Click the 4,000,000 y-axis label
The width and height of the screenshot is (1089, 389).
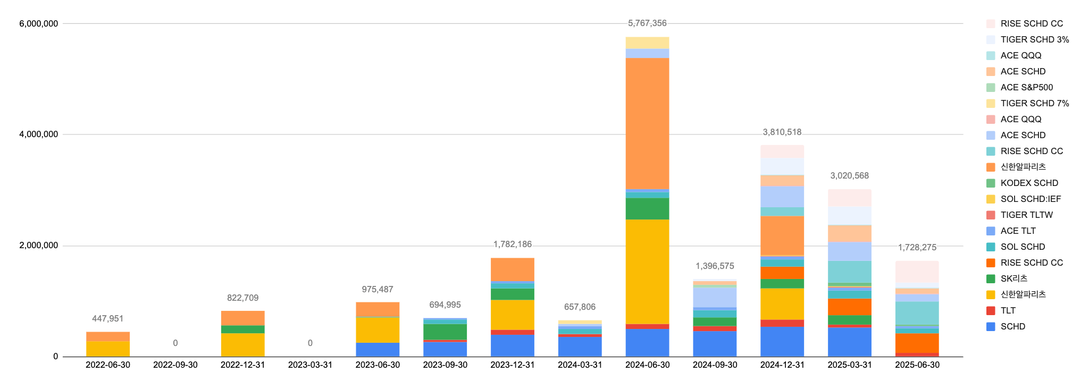[39, 134]
